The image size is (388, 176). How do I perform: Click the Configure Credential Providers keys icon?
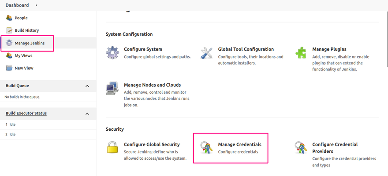pos(301,147)
